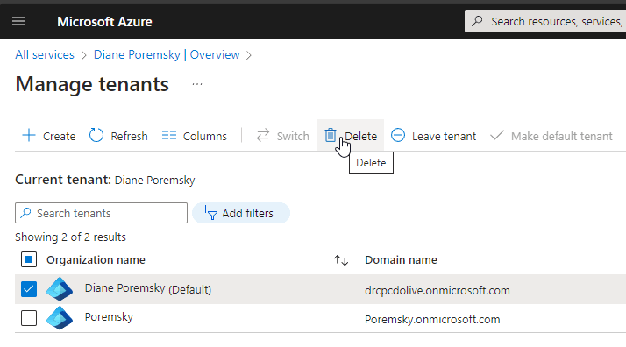Click the magnifier icon in Search tenants

26,213
